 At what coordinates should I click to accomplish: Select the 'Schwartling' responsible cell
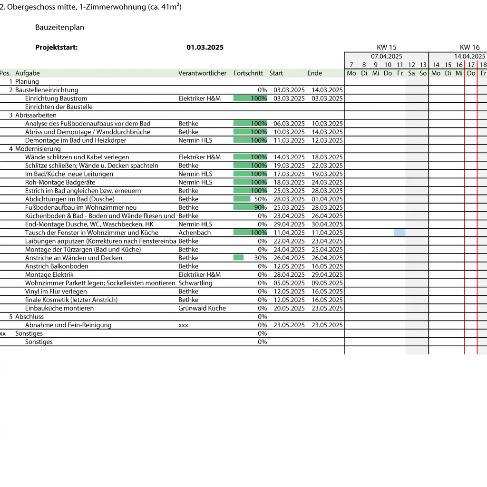(x=195, y=283)
